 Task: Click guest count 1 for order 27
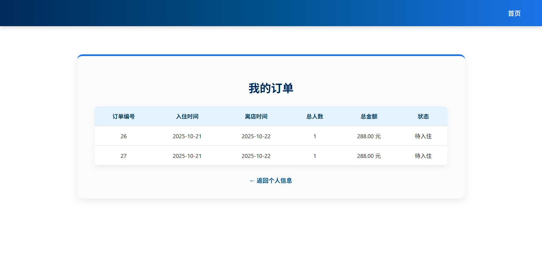point(315,156)
